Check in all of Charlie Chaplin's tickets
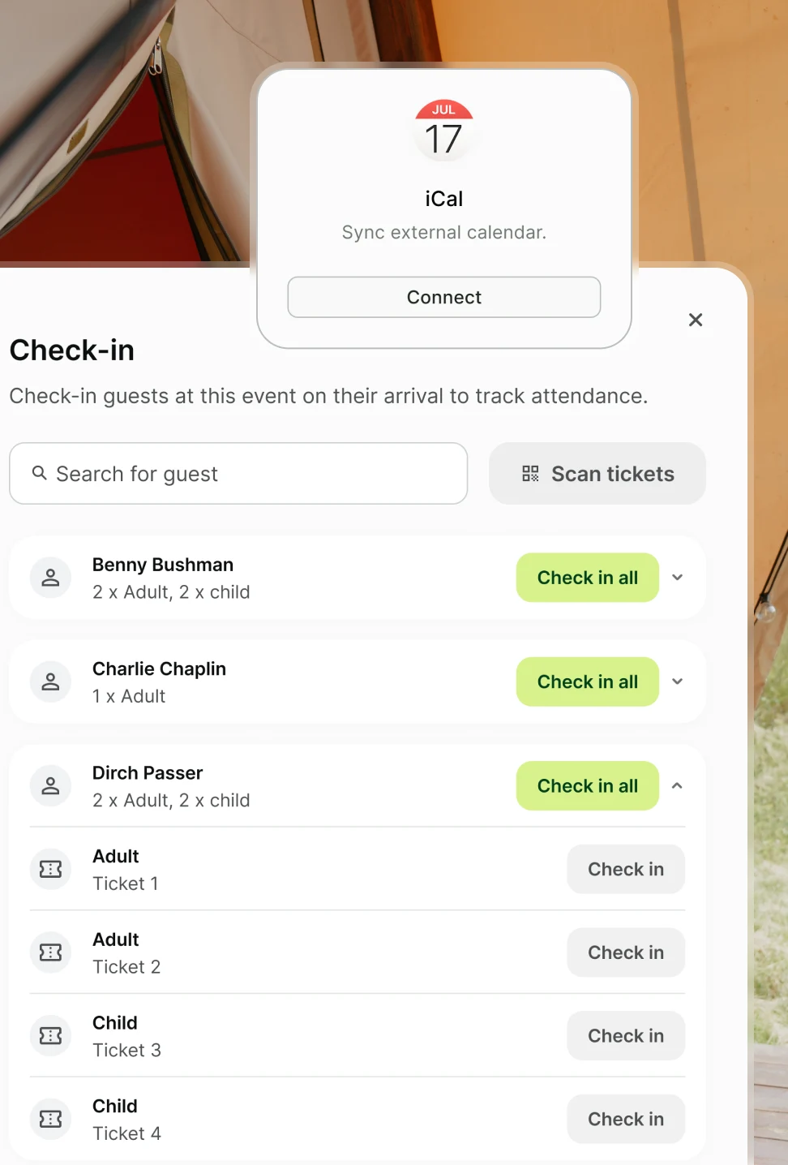 tap(587, 681)
